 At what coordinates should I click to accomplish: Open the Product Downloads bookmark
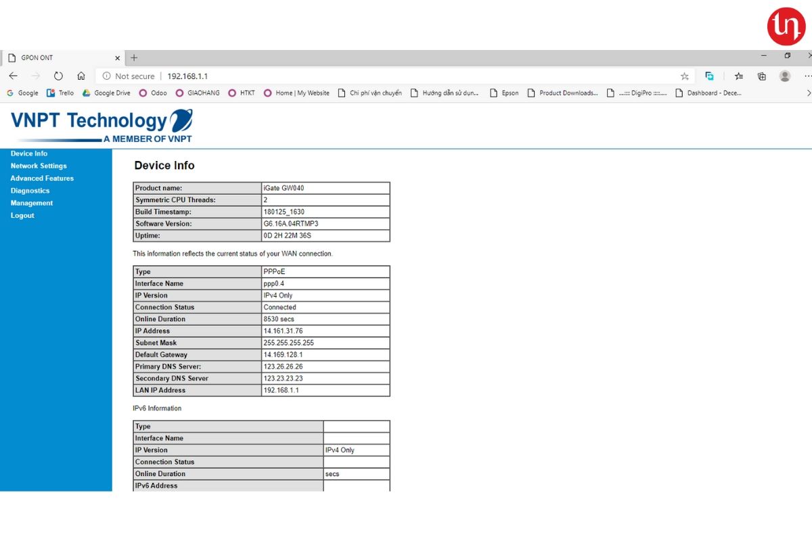click(562, 93)
